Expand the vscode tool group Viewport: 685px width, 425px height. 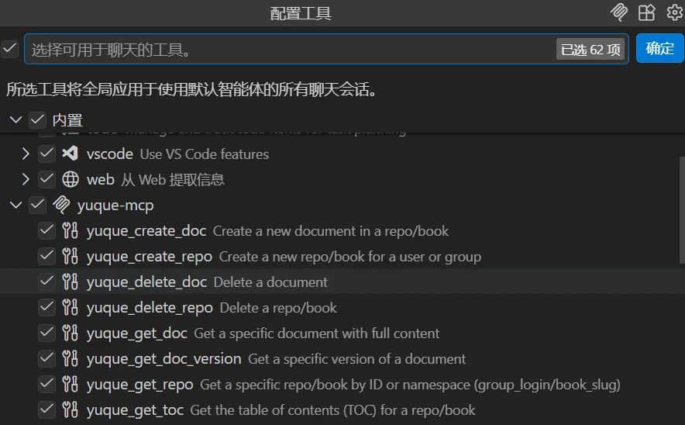tap(26, 154)
